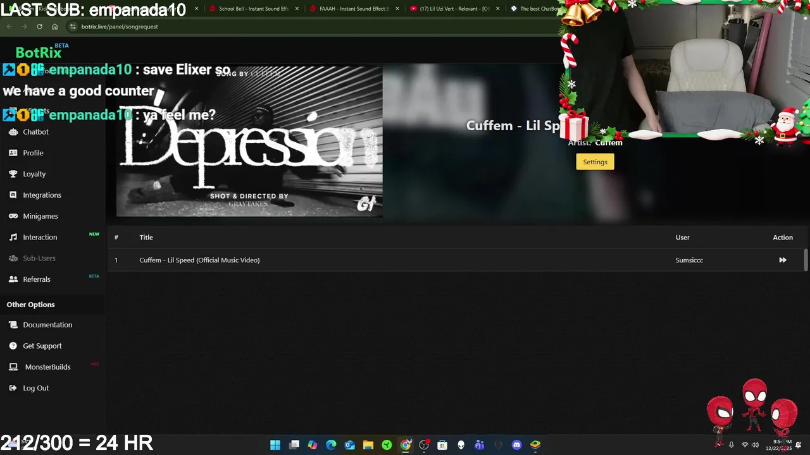Click the browser Home button

point(54,27)
